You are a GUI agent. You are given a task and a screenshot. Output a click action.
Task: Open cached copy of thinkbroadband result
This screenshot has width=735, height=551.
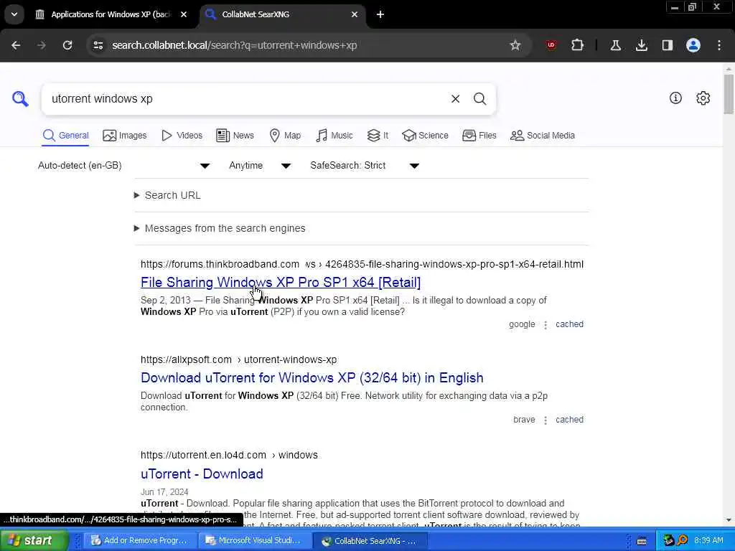click(569, 324)
